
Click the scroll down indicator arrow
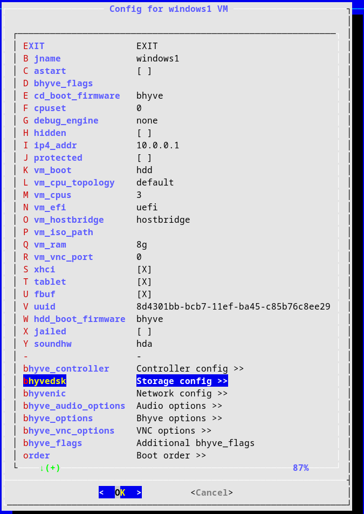[42, 468]
